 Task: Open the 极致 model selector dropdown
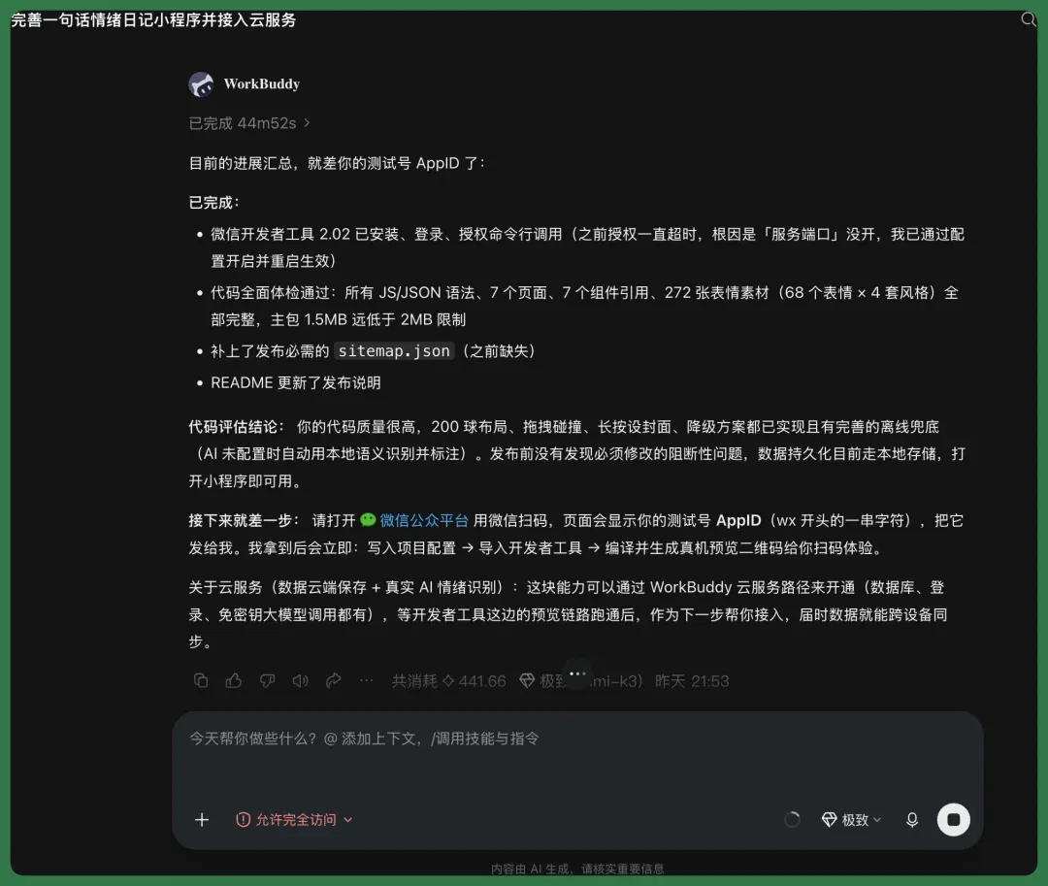tap(851, 820)
